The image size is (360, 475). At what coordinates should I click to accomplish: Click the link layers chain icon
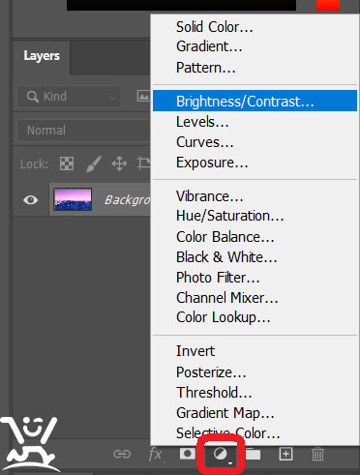[x=122, y=454]
